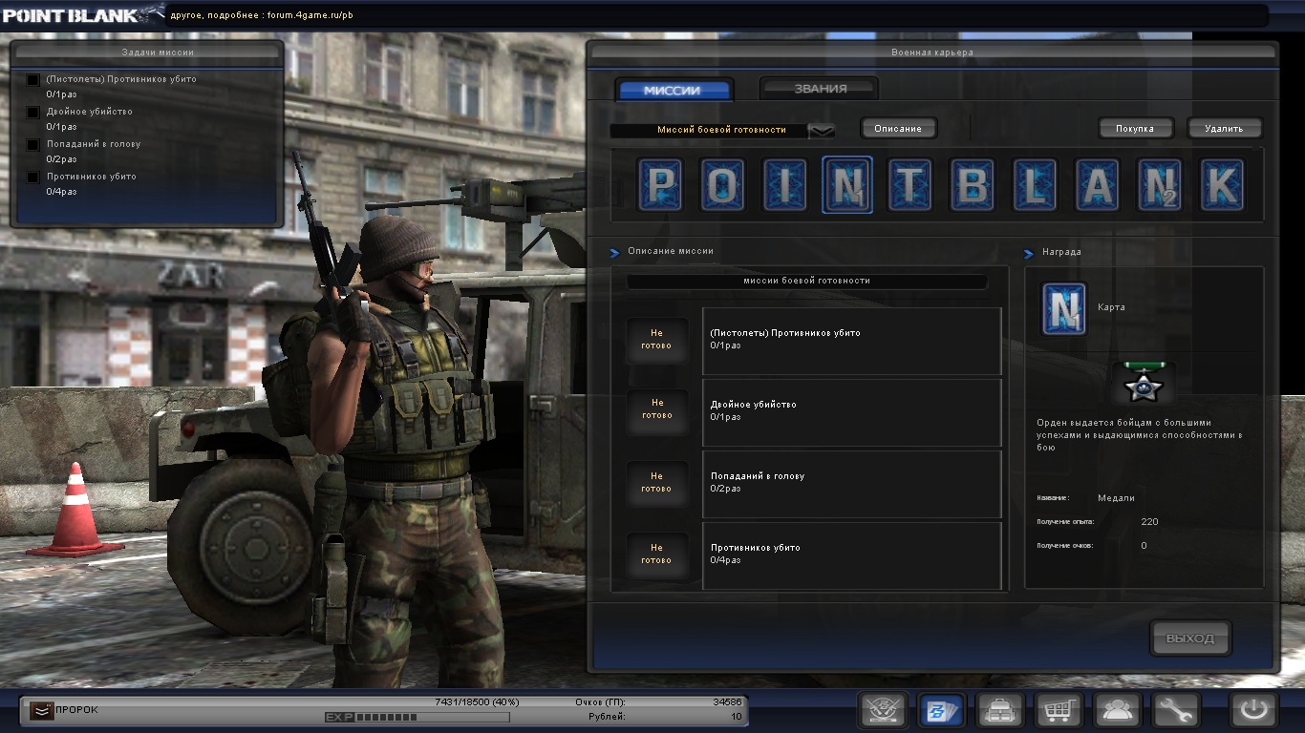
Task: Select the letter T mission card
Action: 909,184
